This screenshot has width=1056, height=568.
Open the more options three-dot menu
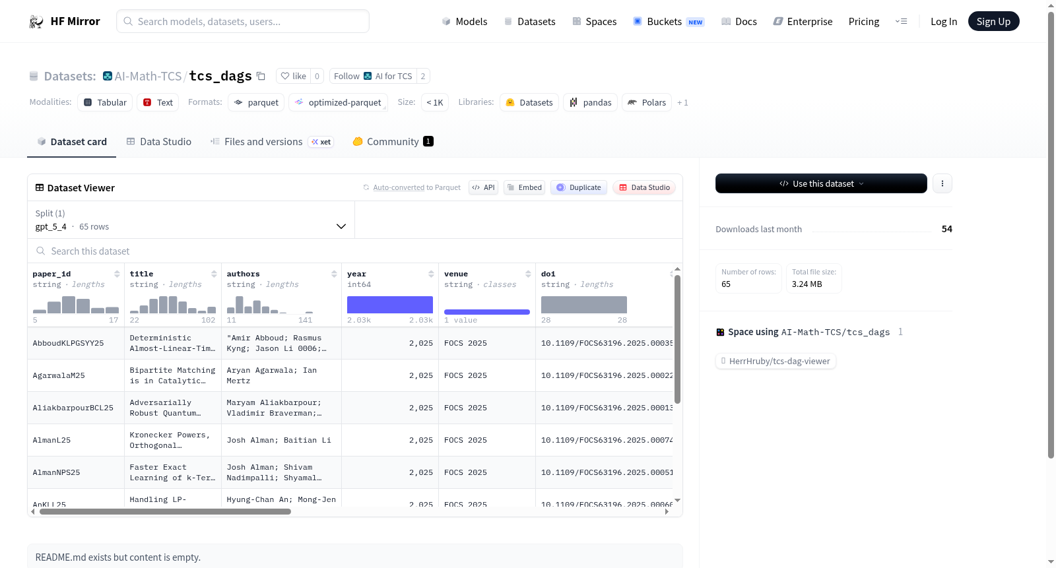pyautogui.click(x=942, y=183)
